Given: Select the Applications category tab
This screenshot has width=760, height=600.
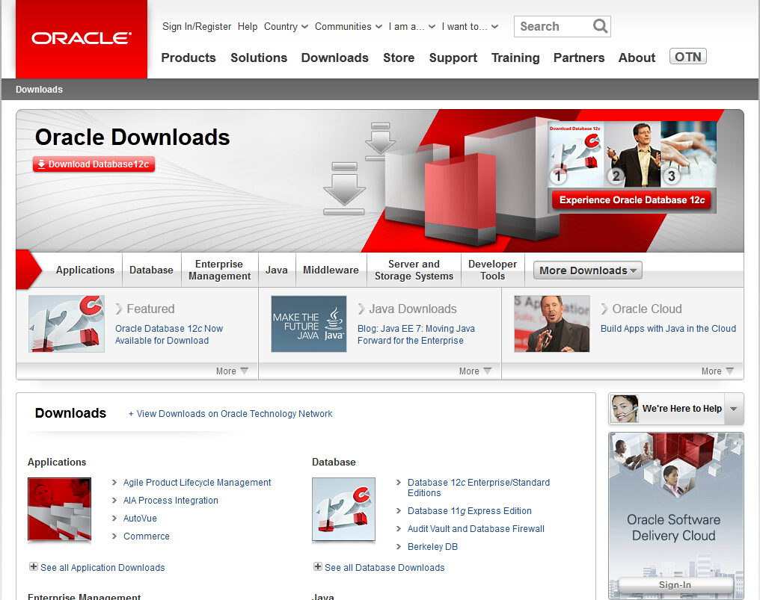Looking at the screenshot, I should pos(85,270).
